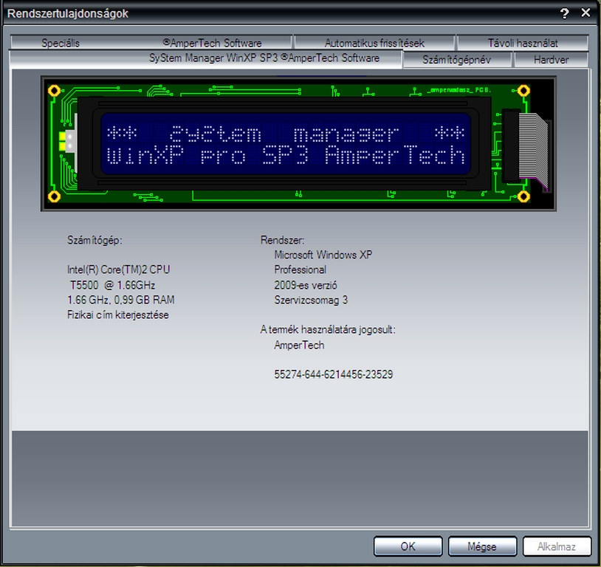
Task: Click the 'Fizikai cím kiterjesztése' text
Action: tap(117, 315)
